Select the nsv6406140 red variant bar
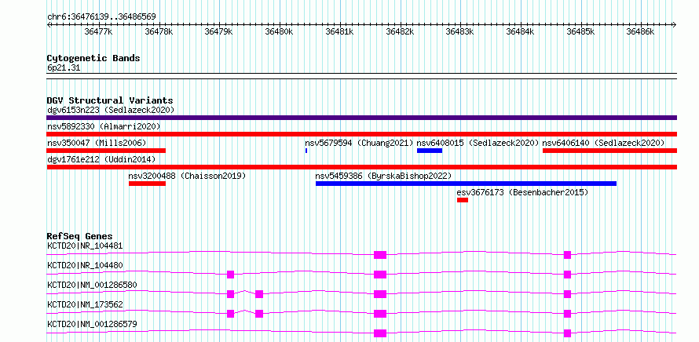Screen dimensions: 699x342 coord(609,151)
